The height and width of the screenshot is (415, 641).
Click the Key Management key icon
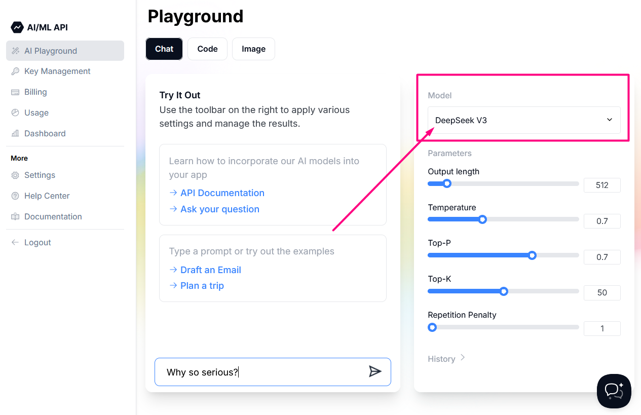(15, 71)
